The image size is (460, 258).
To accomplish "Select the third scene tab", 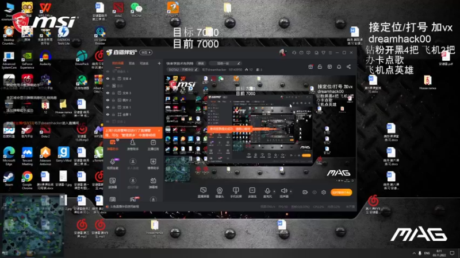I will click(x=144, y=63).
